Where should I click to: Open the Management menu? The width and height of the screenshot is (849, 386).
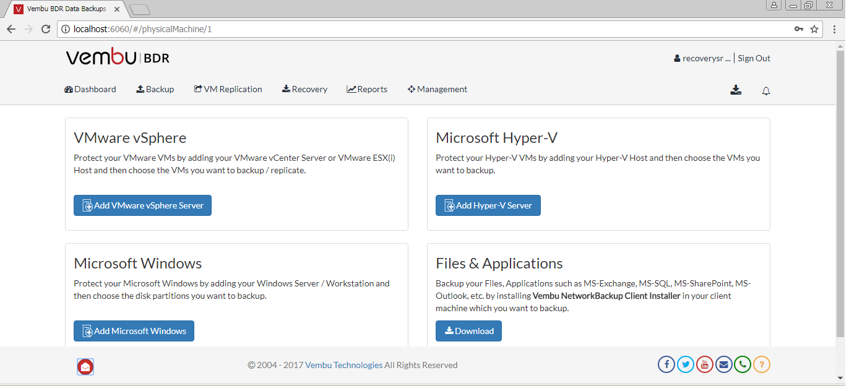click(x=437, y=89)
